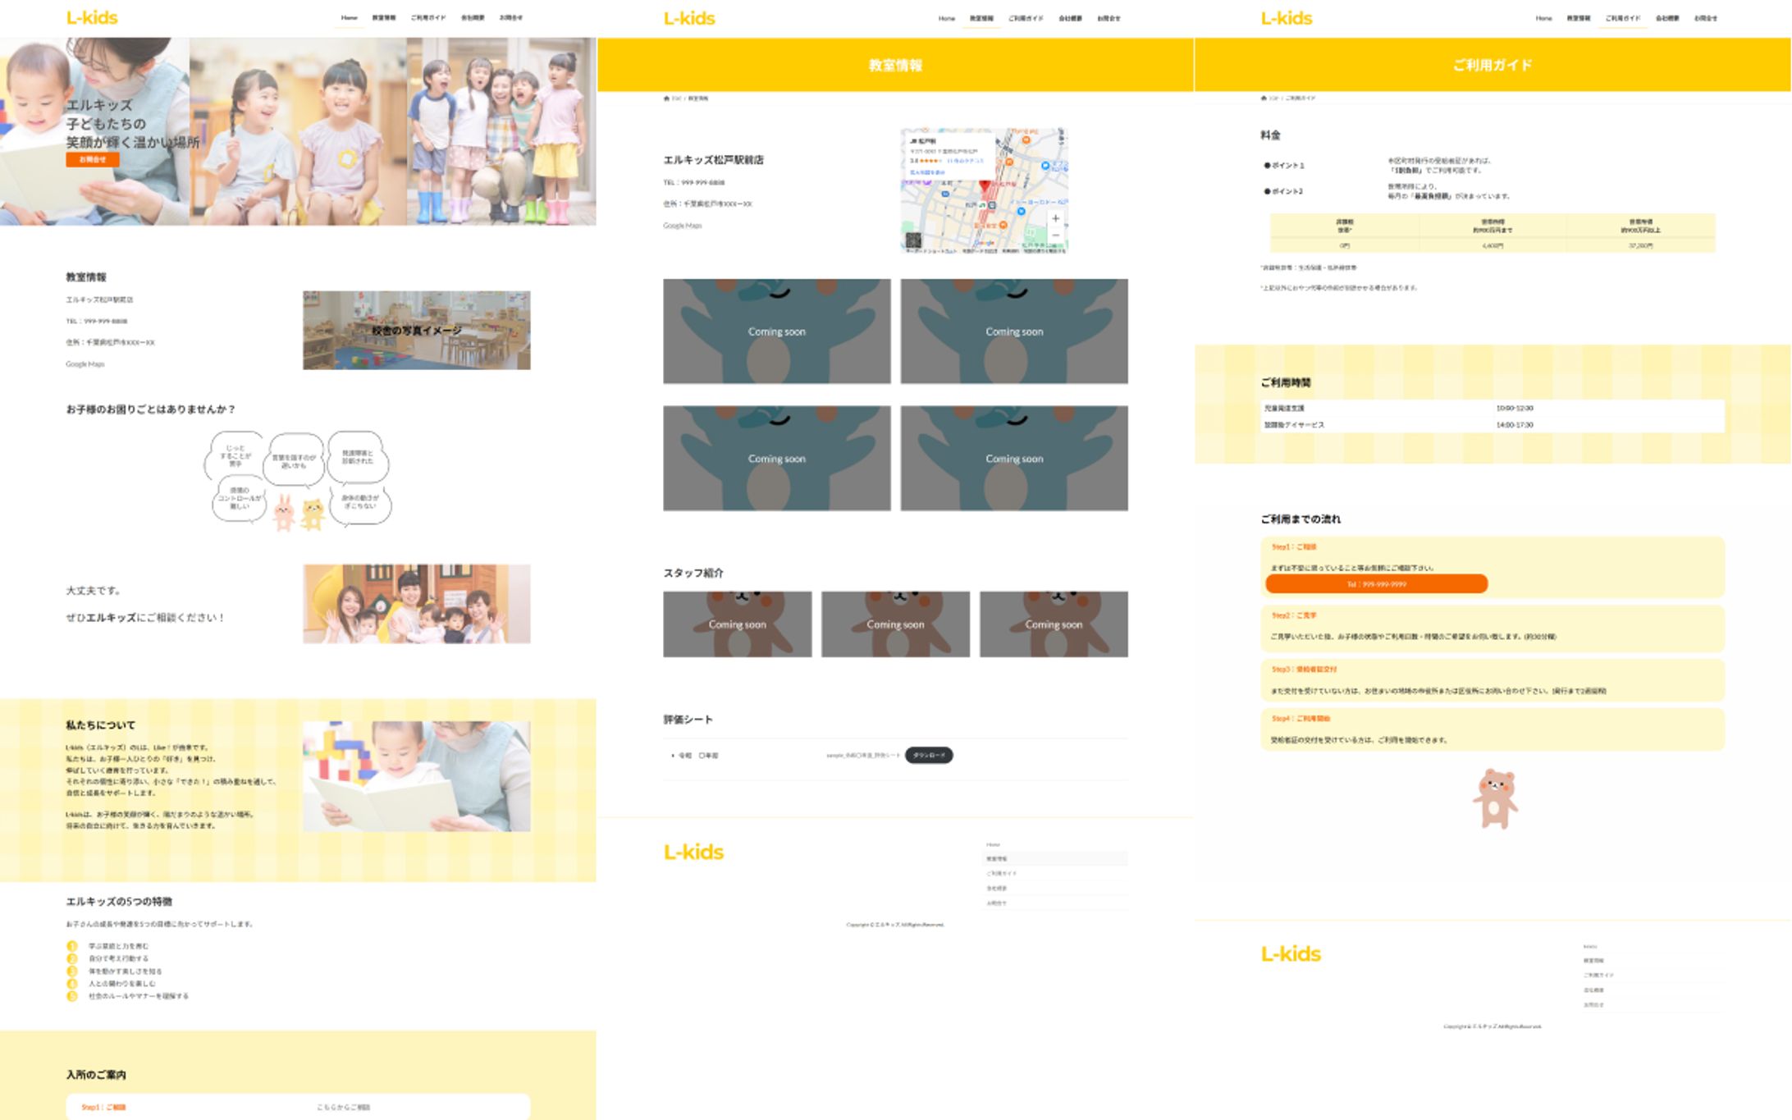
Task: Click the Step1：ご相談 label in 入所のご案内
Action: click(103, 1107)
